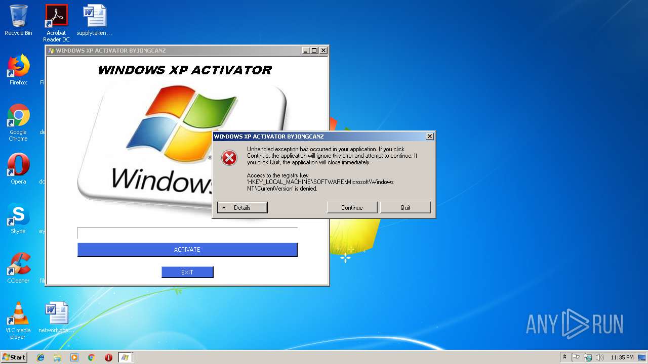Select the Windows XP Activator taskbar item

(x=126, y=357)
